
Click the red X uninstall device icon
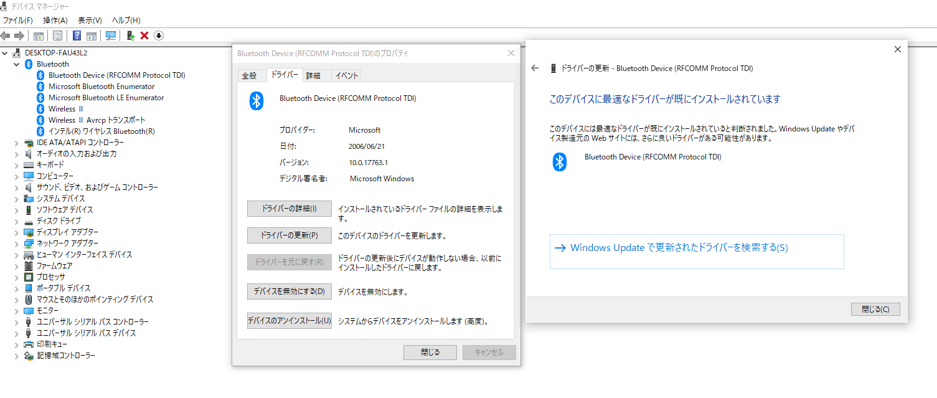[144, 36]
